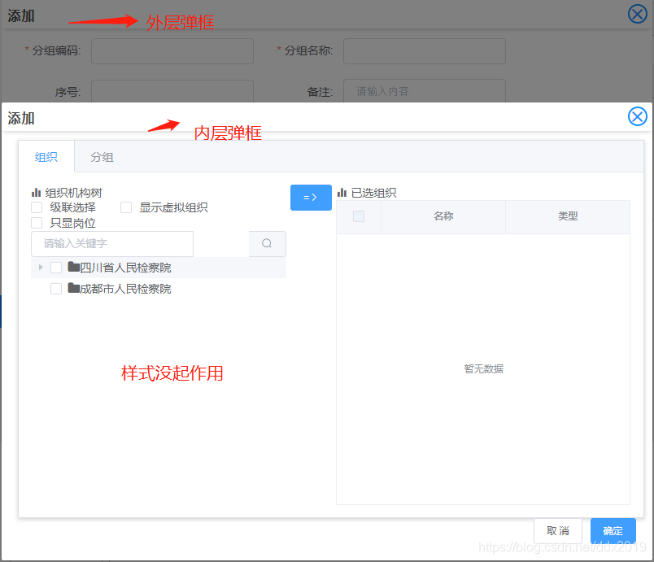The height and width of the screenshot is (562, 654).
Task: Click the magnifier search icon
Action: coord(267,244)
